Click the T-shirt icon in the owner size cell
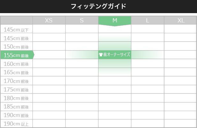 click(x=101, y=55)
